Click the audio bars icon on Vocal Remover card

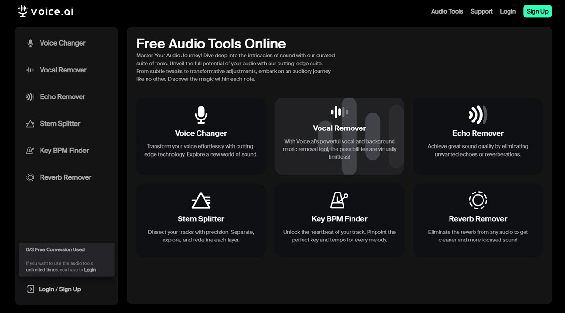[x=339, y=112]
